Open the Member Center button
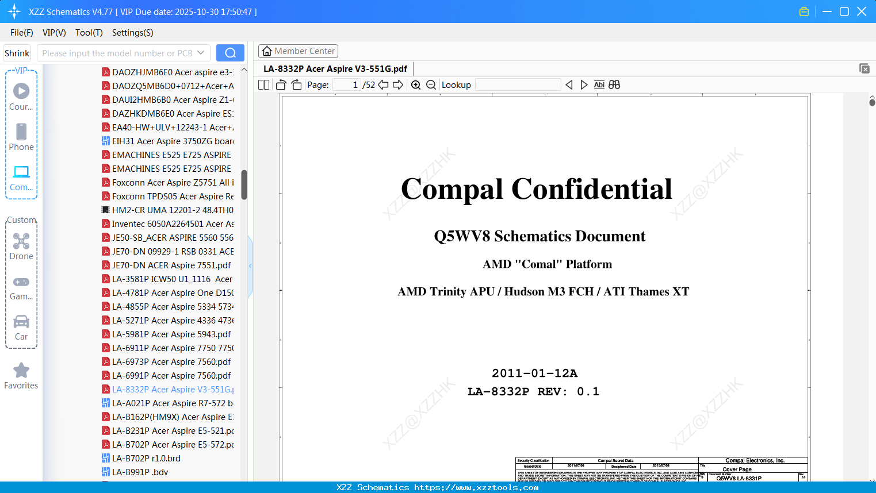This screenshot has width=876, height=493. pyautogui.click(x=298, y=51)
